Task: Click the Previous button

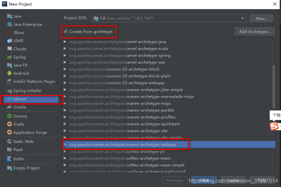Action: tap(175, 180)
